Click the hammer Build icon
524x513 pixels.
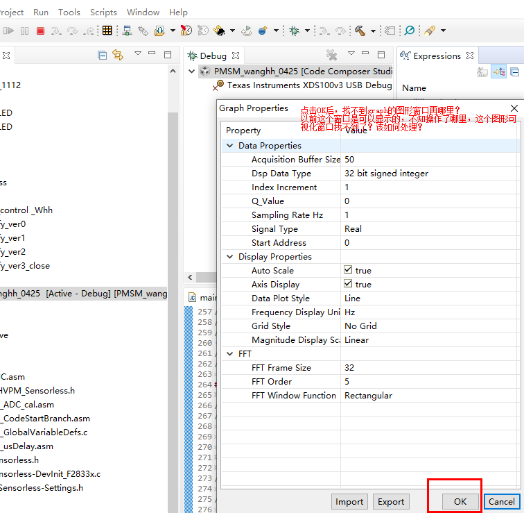click(x=360, y=31)
